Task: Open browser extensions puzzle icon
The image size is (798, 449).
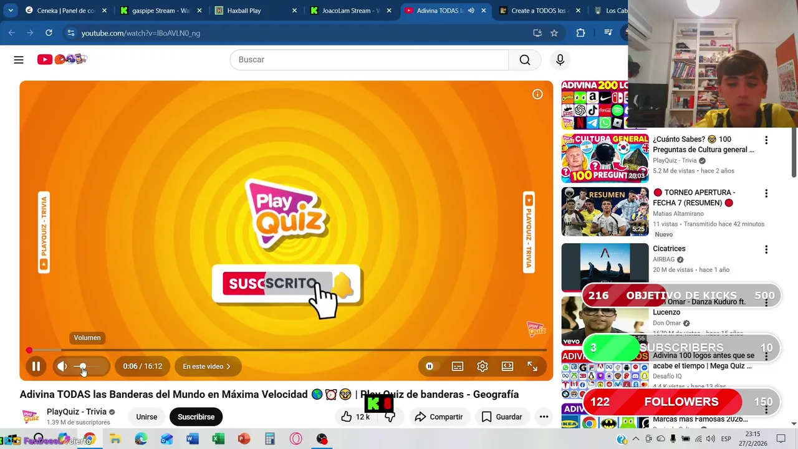Action: point(580,33)
